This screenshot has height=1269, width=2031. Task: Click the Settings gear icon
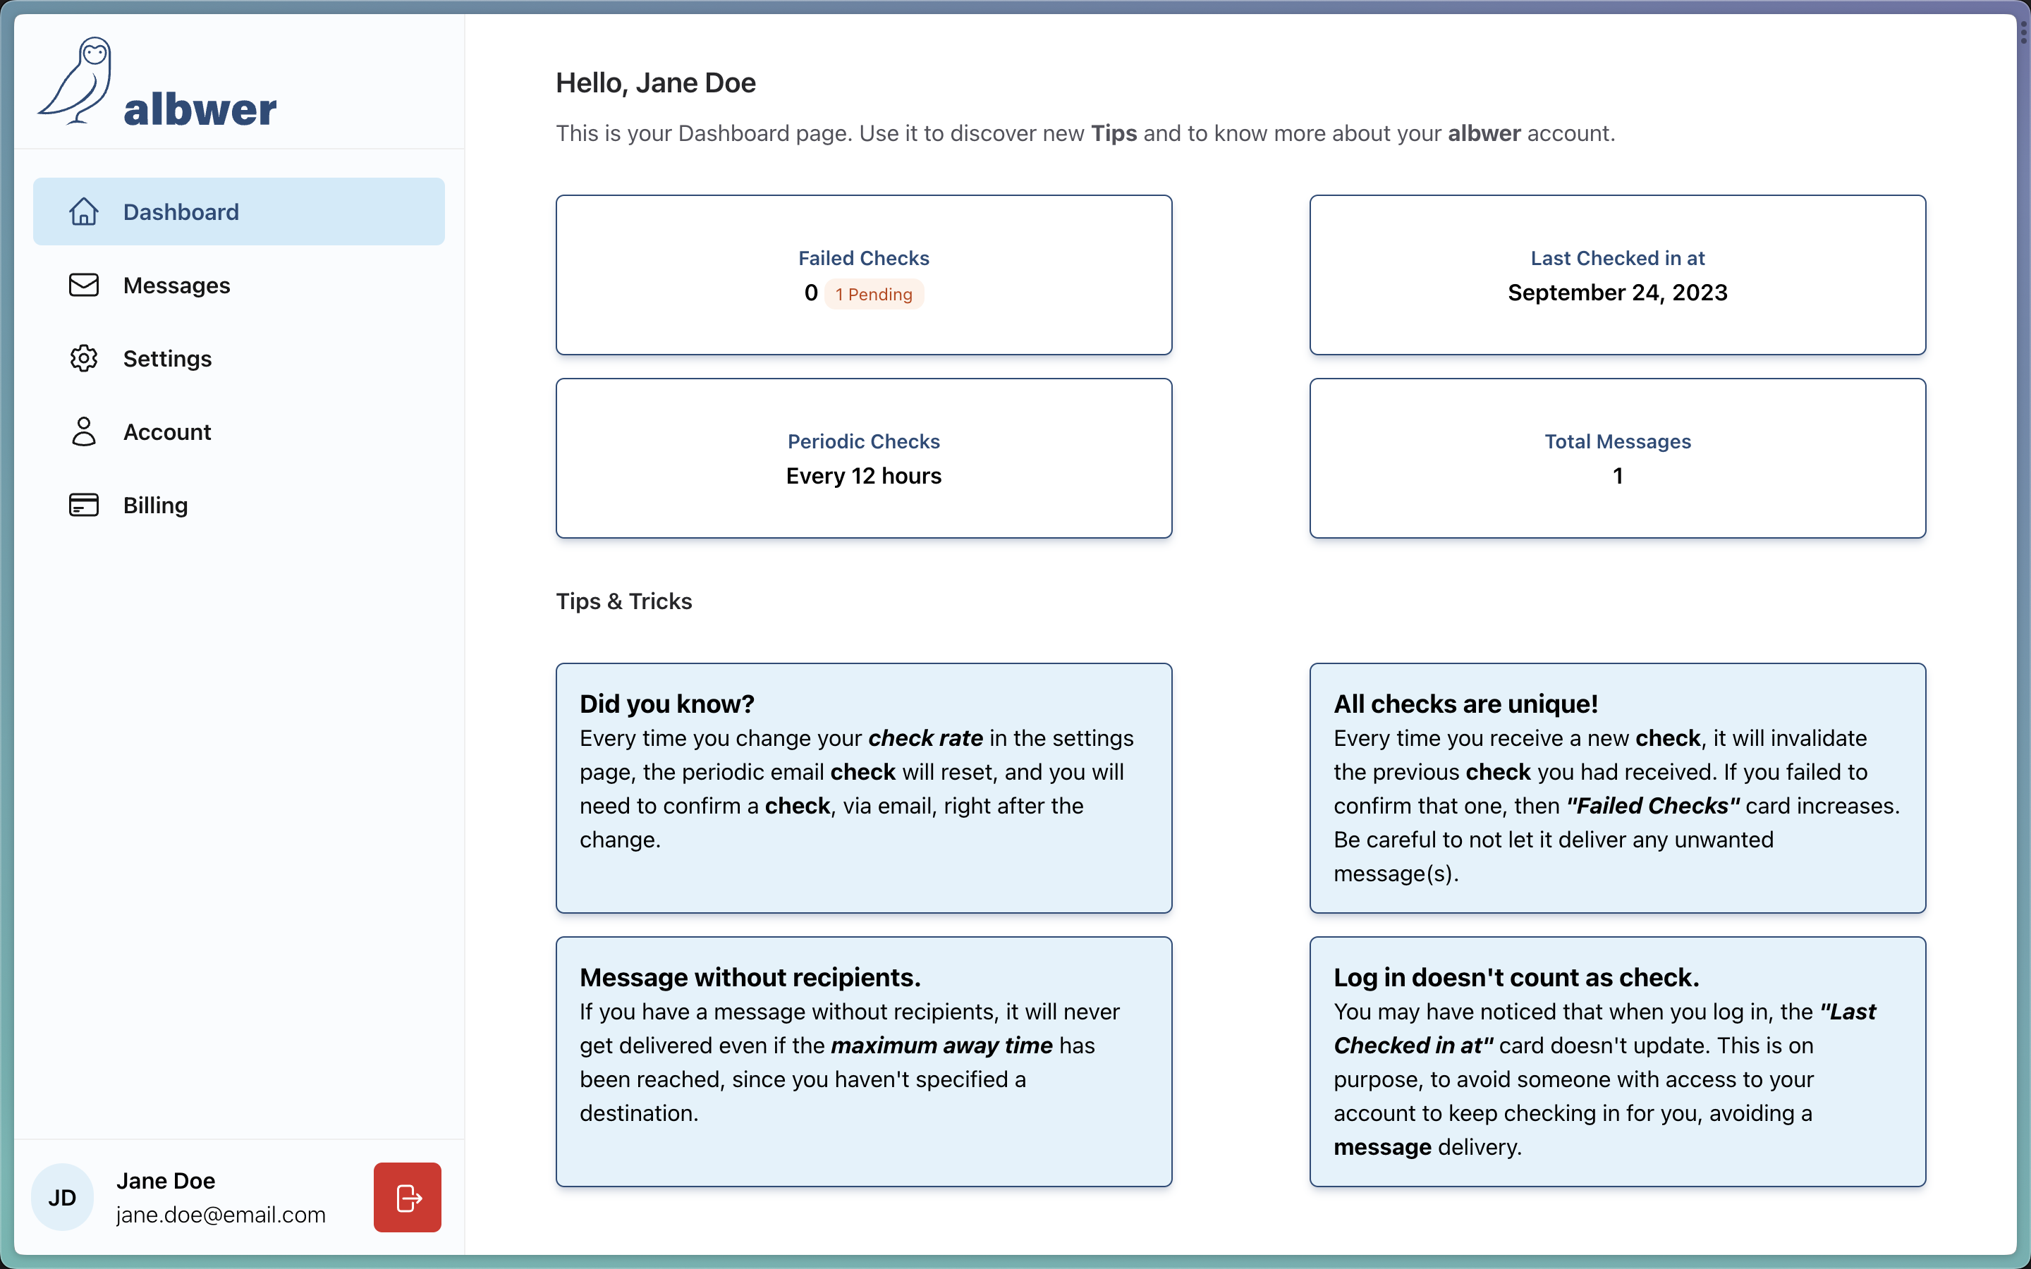[83, 358]
